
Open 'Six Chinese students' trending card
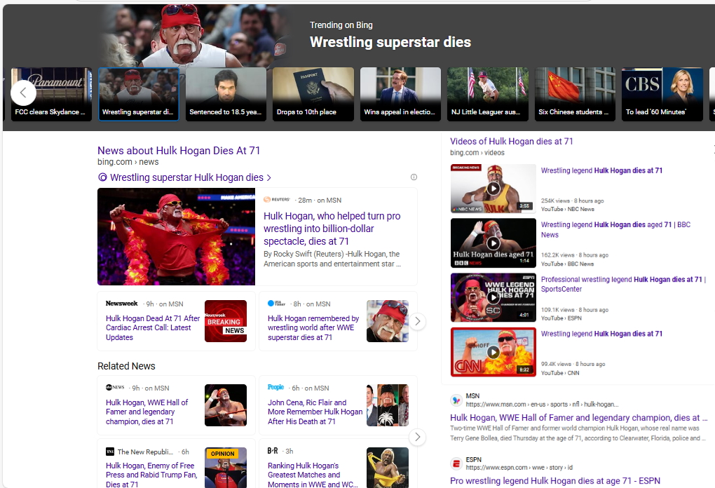(575, 95)
